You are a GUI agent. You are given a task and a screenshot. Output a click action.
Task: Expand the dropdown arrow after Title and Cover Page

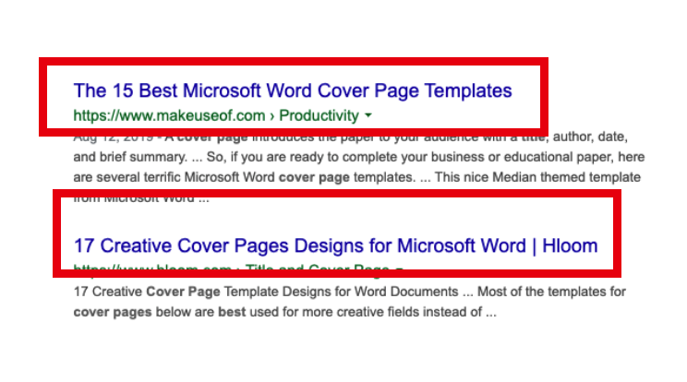coord(399,269)
